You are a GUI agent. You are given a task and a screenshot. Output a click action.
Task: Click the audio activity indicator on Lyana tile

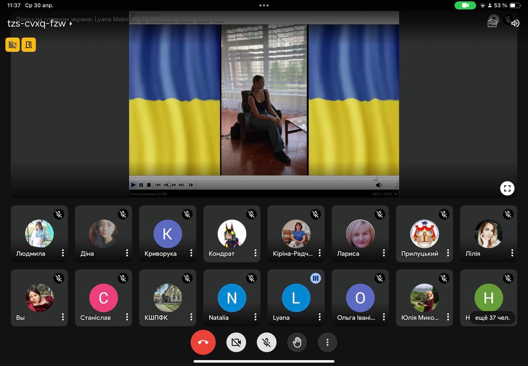[x=316, y=278]
